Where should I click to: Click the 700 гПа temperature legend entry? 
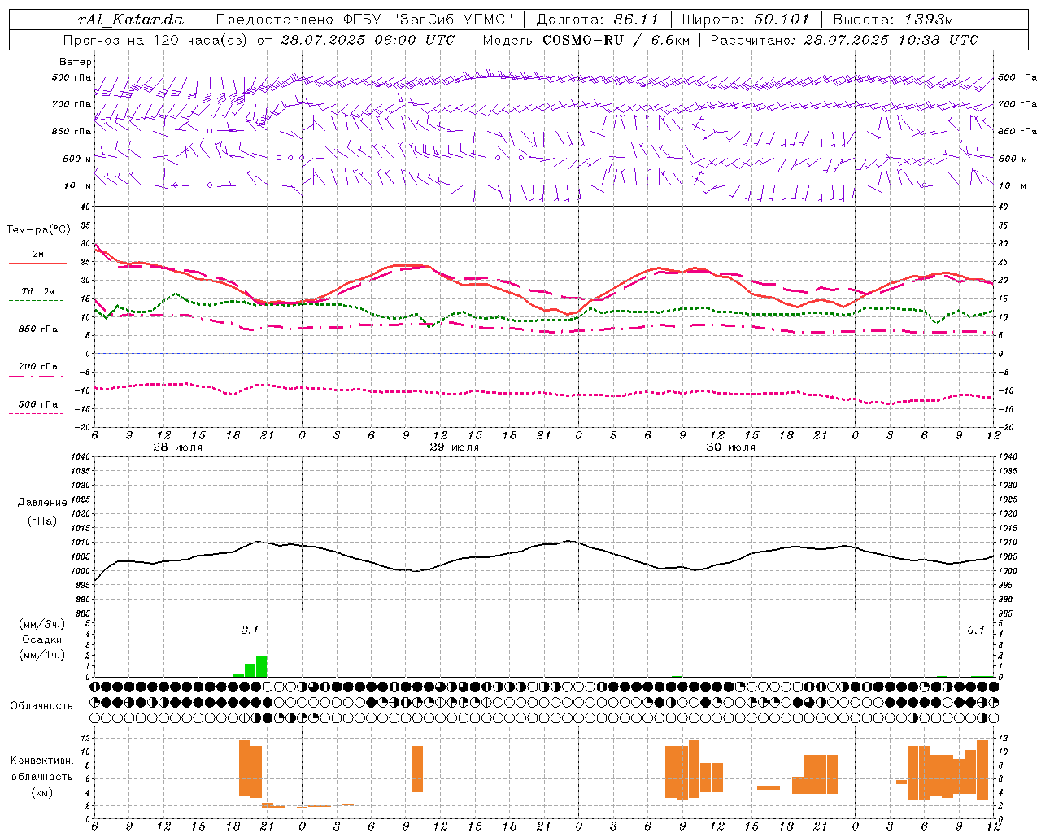(37, 367)
